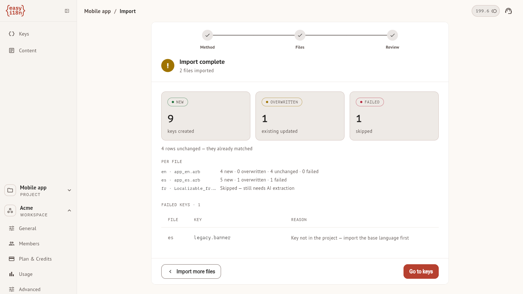The height and width of the screenshot is (294, 523).
Task: Click the legacy.banner failed key
Action: pyautogui.click(x=212, y=238)
